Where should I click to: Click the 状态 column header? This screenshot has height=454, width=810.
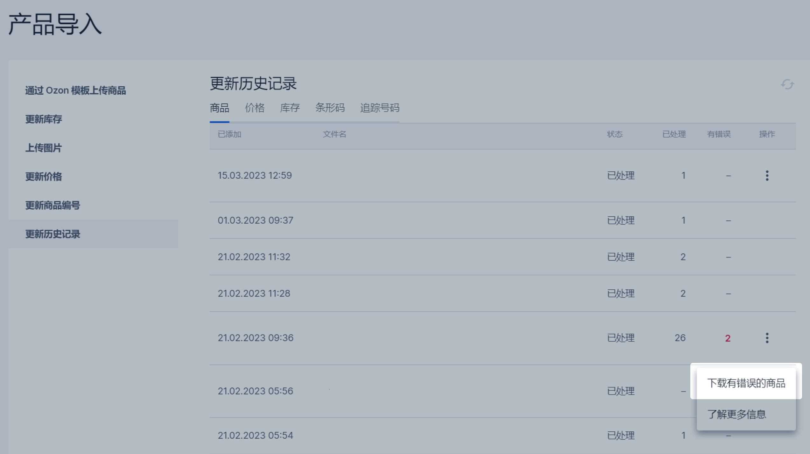615,134
